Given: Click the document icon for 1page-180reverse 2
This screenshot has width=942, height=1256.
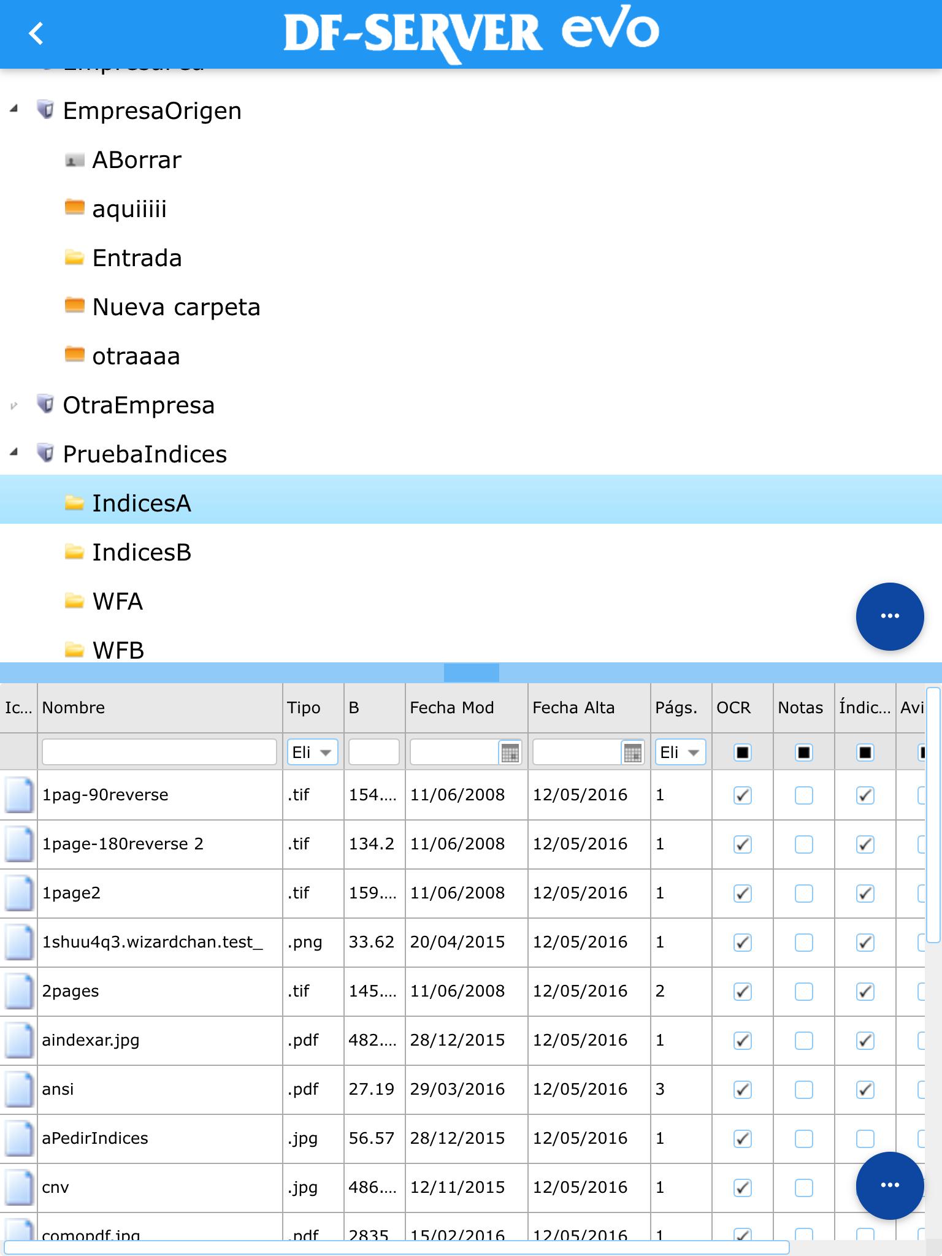Looking at the screenshot, I should pos(18,844).
